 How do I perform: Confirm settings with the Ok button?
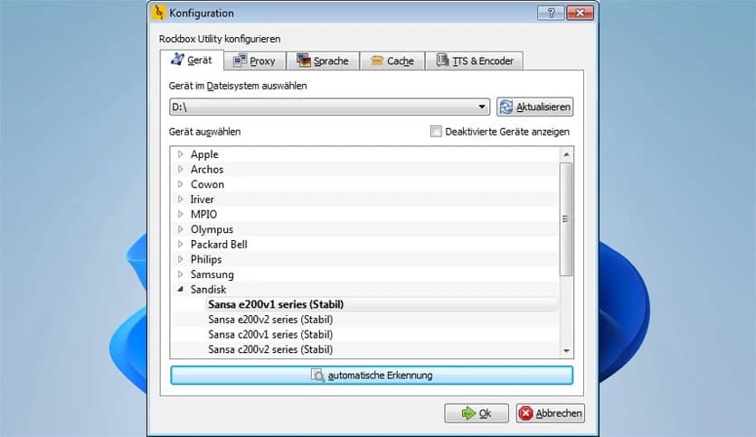click(x=477, y=413)
